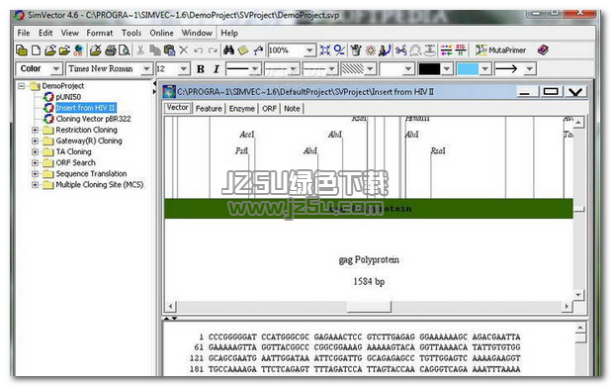
Task: Expand the Restriction Cloning folder
Action: (36, 130)
